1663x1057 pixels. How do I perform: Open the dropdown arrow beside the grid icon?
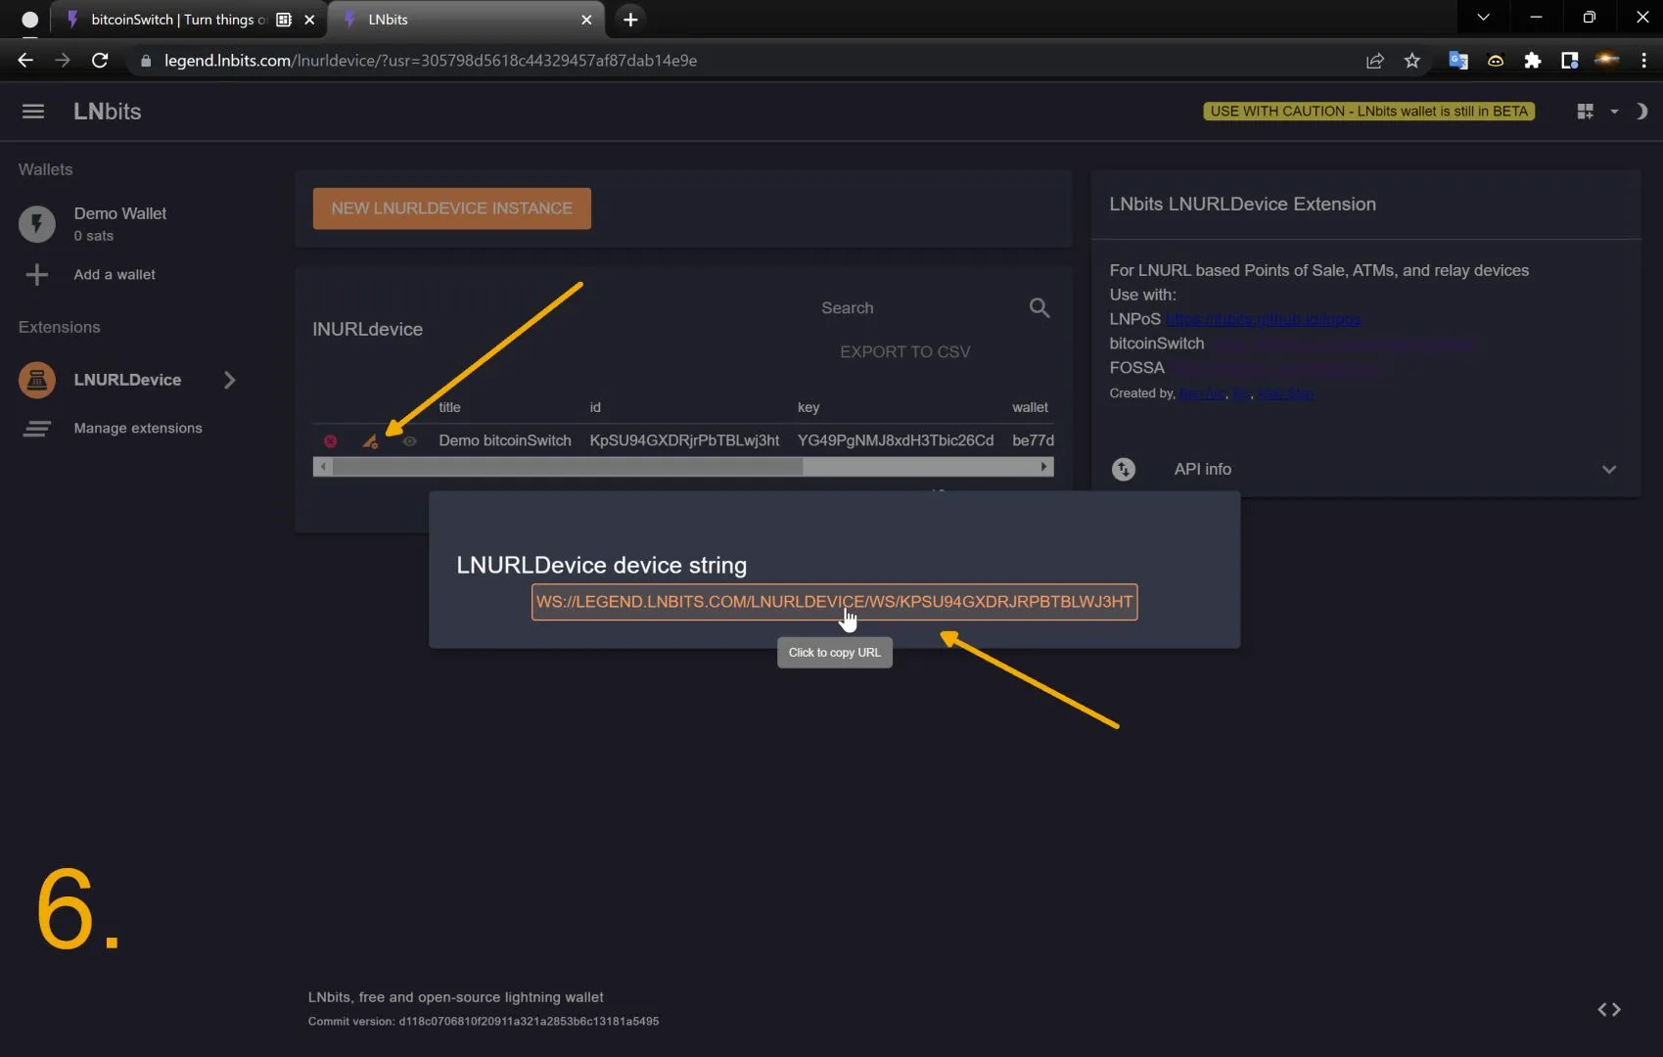pyautogui.click(x=1614, y=112)
